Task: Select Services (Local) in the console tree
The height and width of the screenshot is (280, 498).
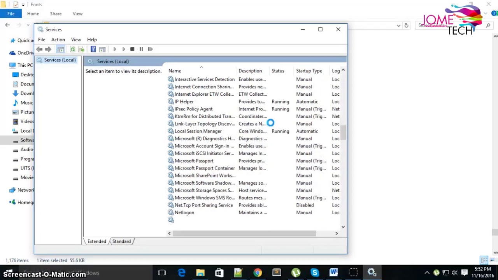Action: [x=60, y=60]
